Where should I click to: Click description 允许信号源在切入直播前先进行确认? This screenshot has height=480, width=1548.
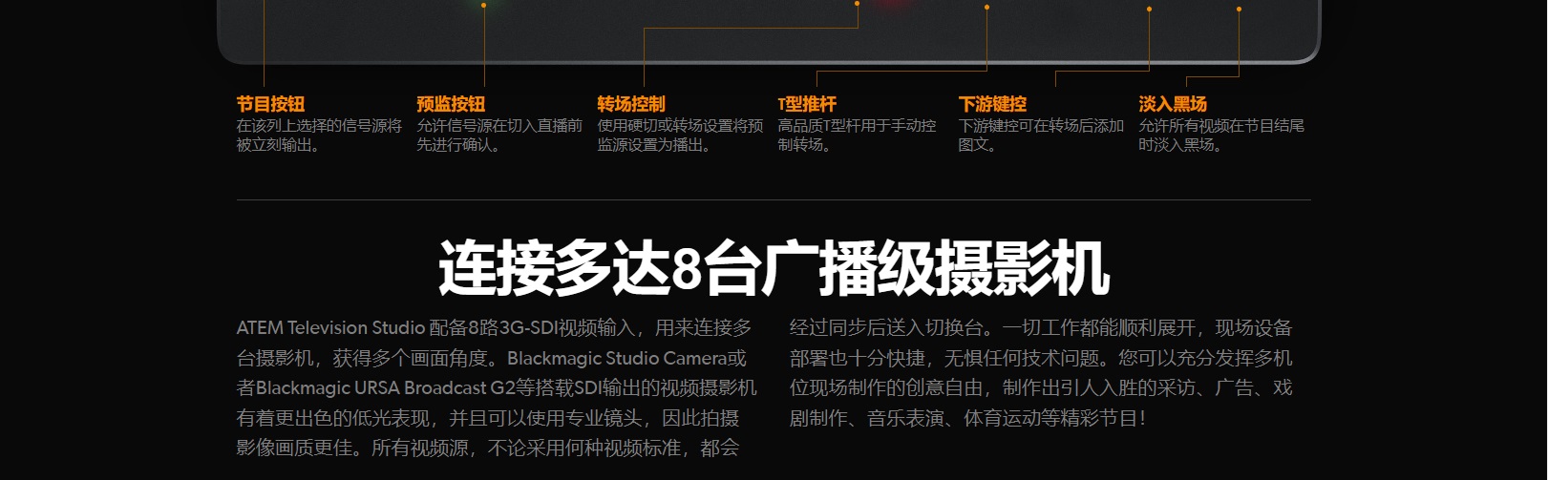point(499,136)
